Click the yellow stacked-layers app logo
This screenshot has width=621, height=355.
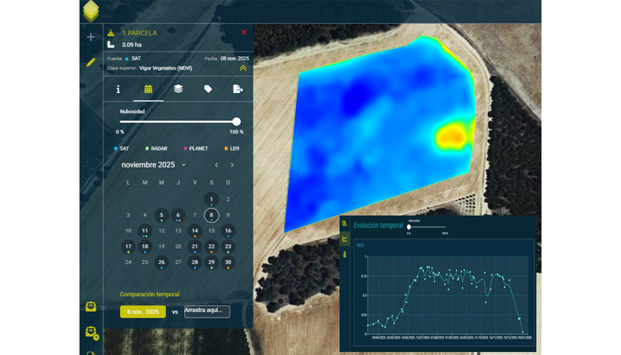point(91,11)
